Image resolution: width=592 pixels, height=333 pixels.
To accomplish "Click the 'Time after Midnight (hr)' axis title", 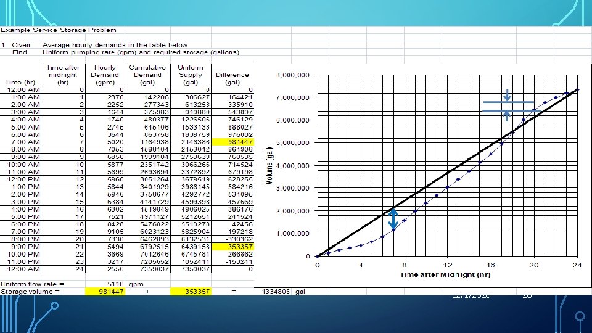I will pyautogui.click(x=445, y=274).
